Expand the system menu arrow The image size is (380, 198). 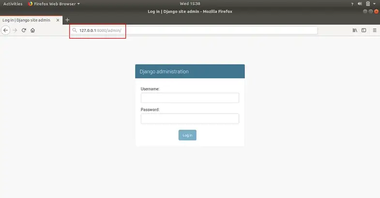(374, 4)
